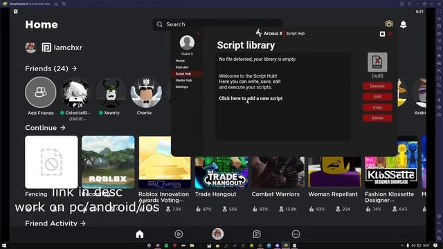Image resolution: width=443 pixels, height=249 pixels.
Task: Select Avatar icon in bottom navigation
Action: click(x=217, y=234)
